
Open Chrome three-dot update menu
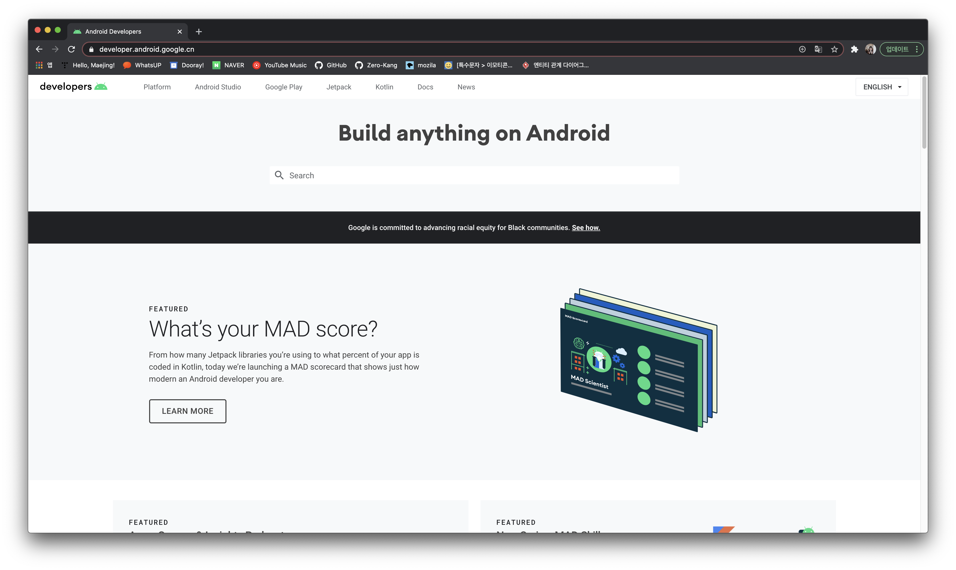pyautogui.click(x=917, y=49)
